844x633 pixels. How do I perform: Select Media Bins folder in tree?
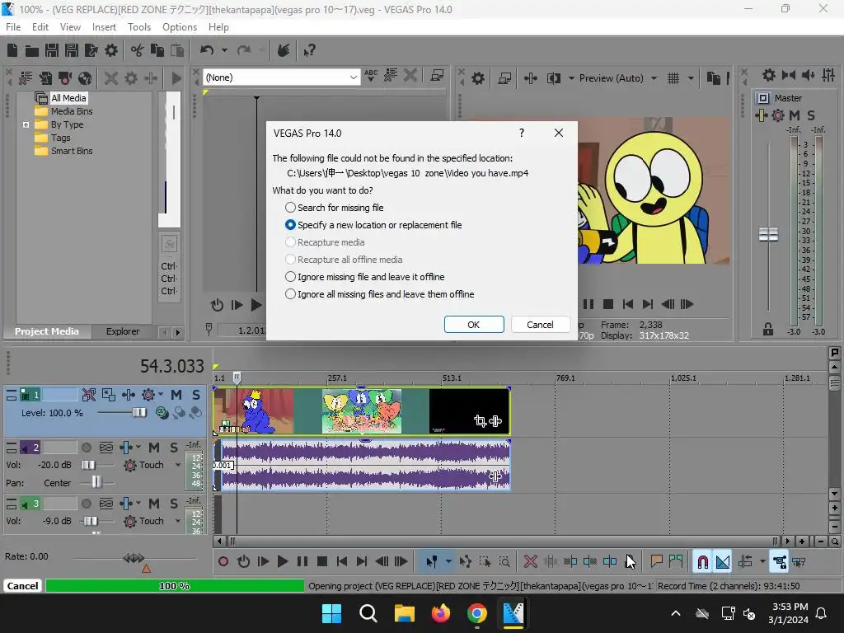72,111
